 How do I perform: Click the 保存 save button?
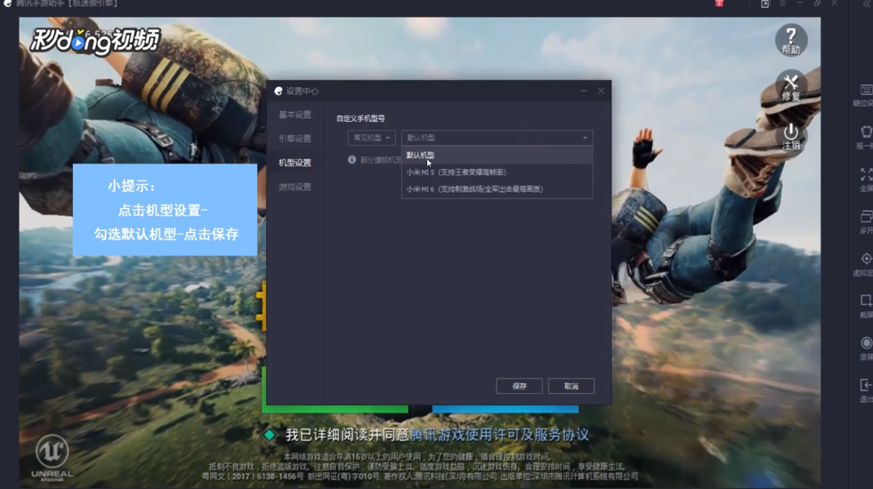coord(519,386)
